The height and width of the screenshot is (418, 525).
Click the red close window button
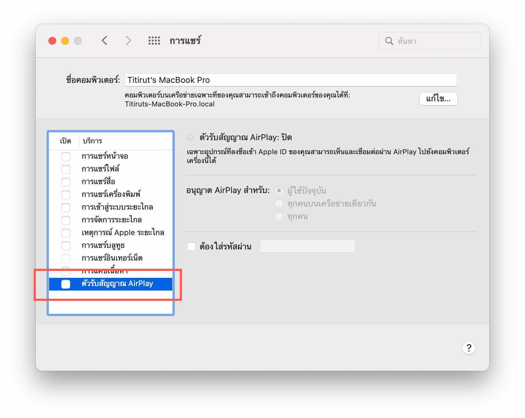(52, 41)
